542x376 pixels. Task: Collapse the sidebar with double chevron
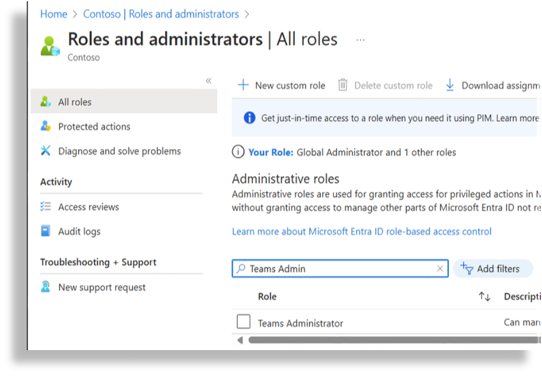[x=208, y=81]
